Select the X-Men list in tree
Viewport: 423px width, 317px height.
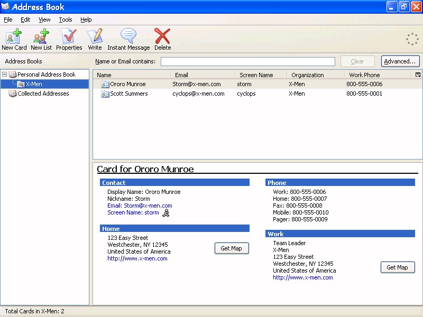pos(34,84)
